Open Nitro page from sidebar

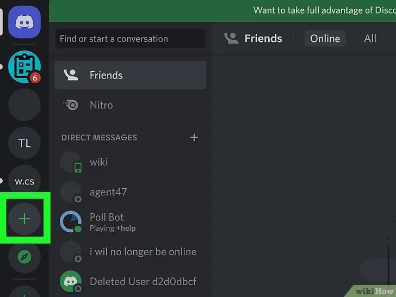tap(101, 105)
